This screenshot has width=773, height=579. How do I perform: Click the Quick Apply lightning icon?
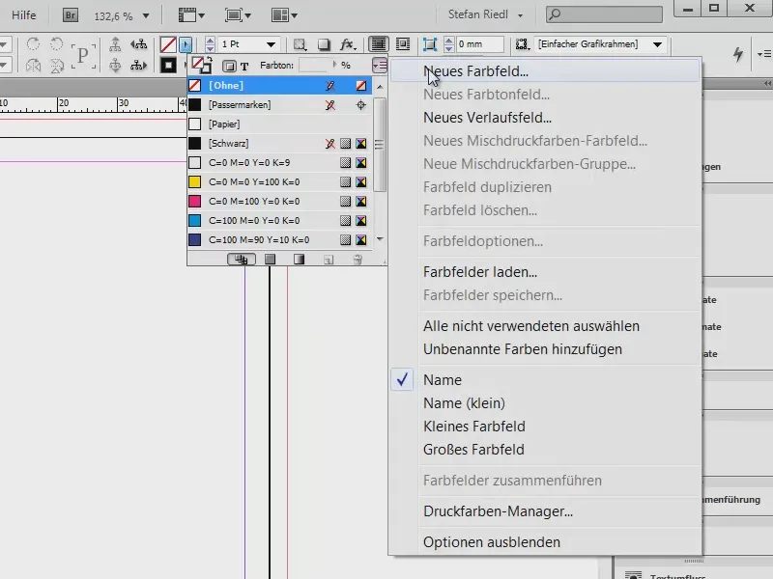(737, 53)
